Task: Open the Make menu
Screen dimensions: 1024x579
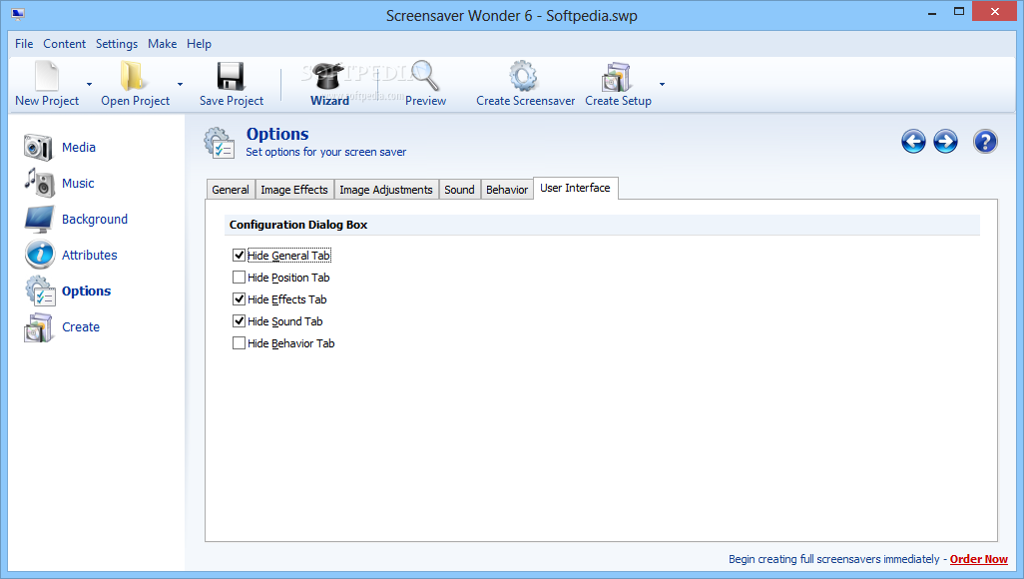Action: (x=162, y=44)
